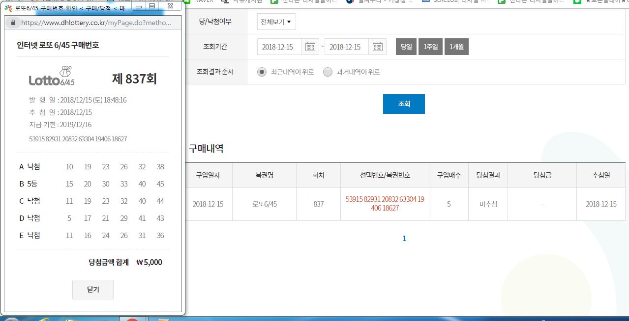Click number 45 in row B

pos(160,184)
